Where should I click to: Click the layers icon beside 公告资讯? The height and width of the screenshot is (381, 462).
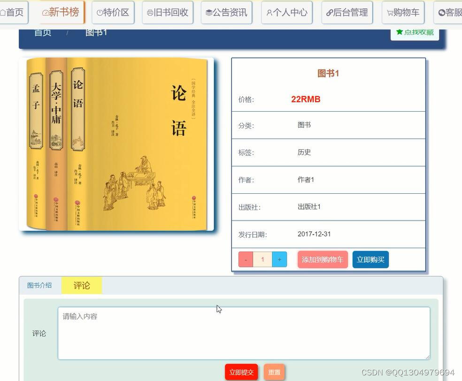(x=209, y=13)
